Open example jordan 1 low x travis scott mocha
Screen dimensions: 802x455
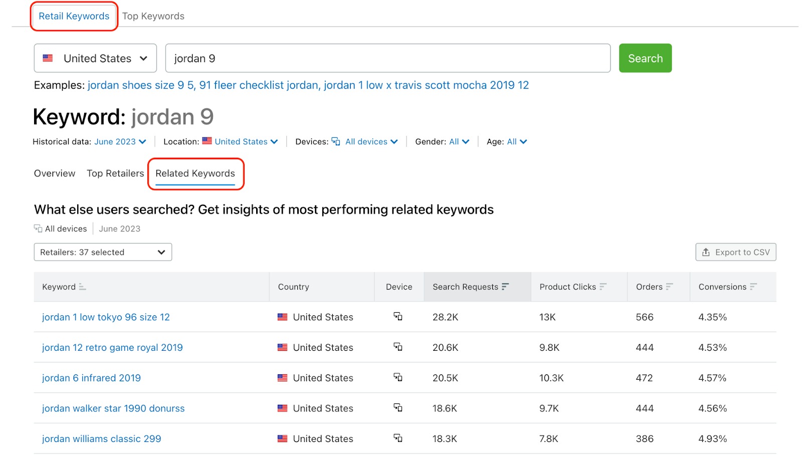pyautogui.click(x=426, y=85)
